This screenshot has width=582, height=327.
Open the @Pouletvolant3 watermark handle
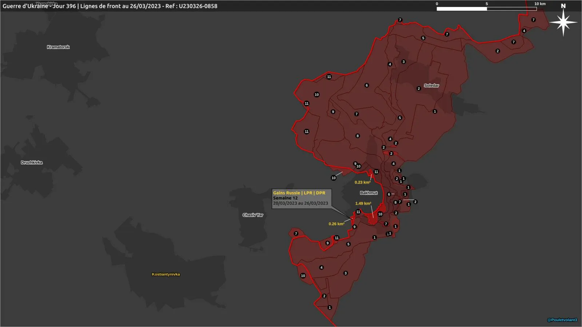click(562, 320)
